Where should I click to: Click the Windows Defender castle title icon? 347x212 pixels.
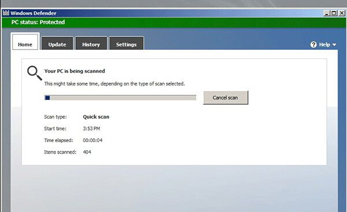(x=6, y=13)
